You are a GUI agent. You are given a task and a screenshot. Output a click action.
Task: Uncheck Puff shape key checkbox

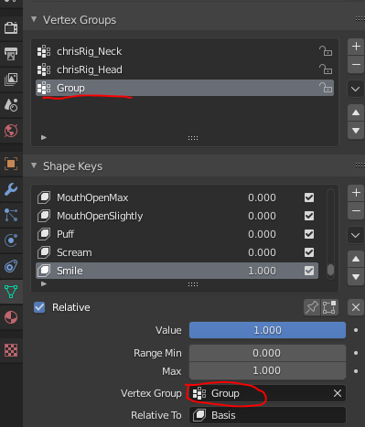click(x=309, y=234)
